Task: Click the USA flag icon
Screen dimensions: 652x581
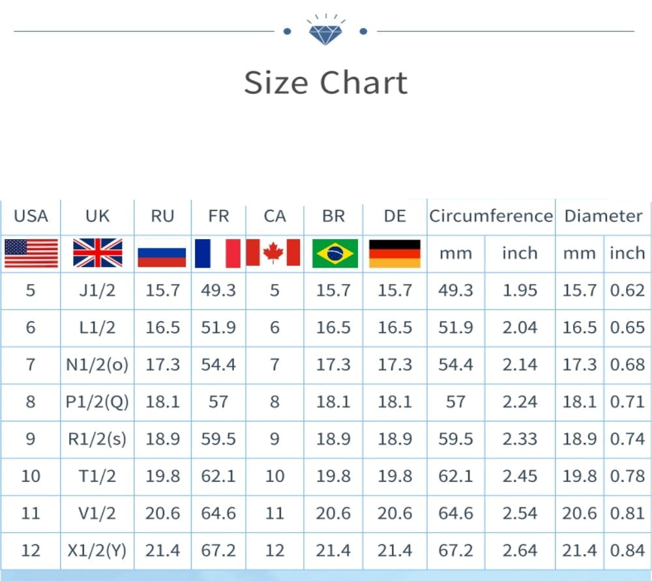Action: [31, 253]
